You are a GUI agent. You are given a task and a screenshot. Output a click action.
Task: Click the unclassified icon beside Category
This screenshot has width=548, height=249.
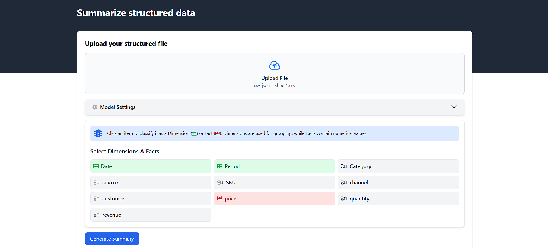click(x=344, y=166)
